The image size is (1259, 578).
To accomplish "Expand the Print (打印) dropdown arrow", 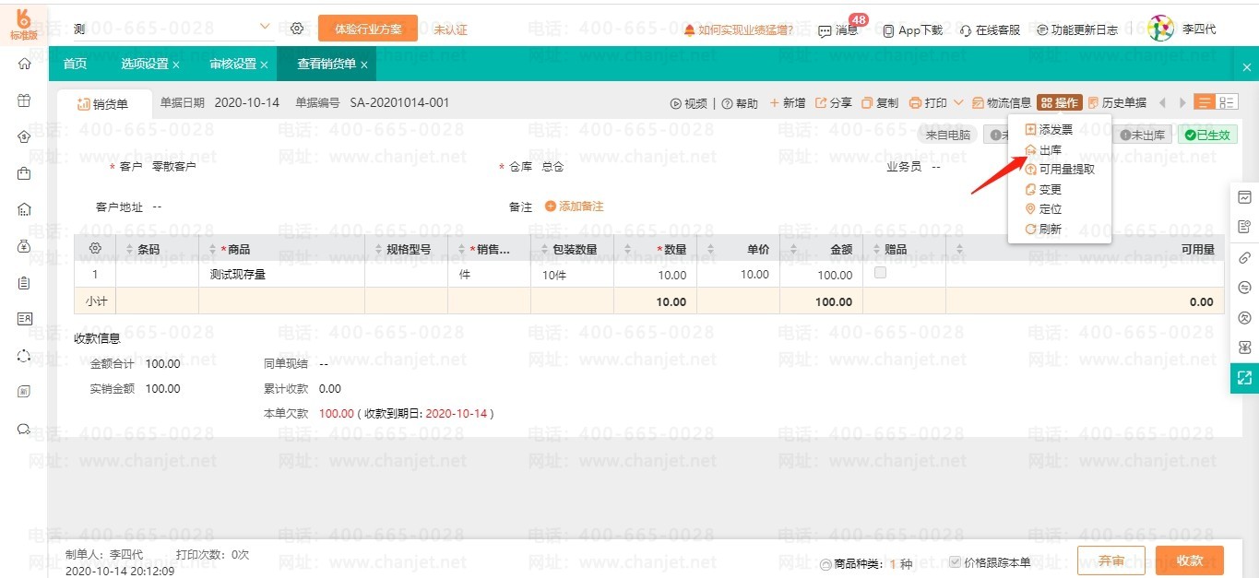I will click(x=958, y=103).
